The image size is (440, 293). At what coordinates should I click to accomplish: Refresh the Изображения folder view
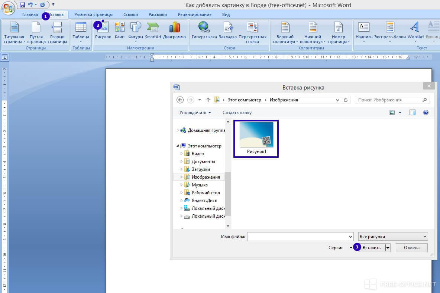pos(346,100)
